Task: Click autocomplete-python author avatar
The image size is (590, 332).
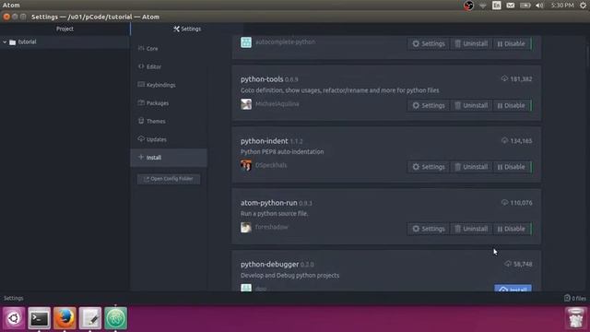Action: (x=246, y=42)
